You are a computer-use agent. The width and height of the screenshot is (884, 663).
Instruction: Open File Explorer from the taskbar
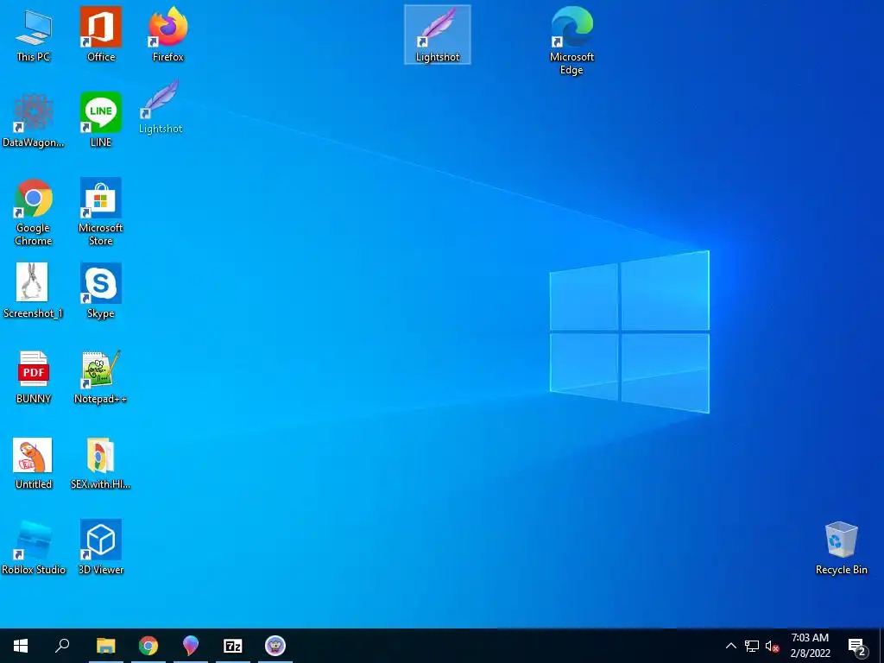point(105,646)
